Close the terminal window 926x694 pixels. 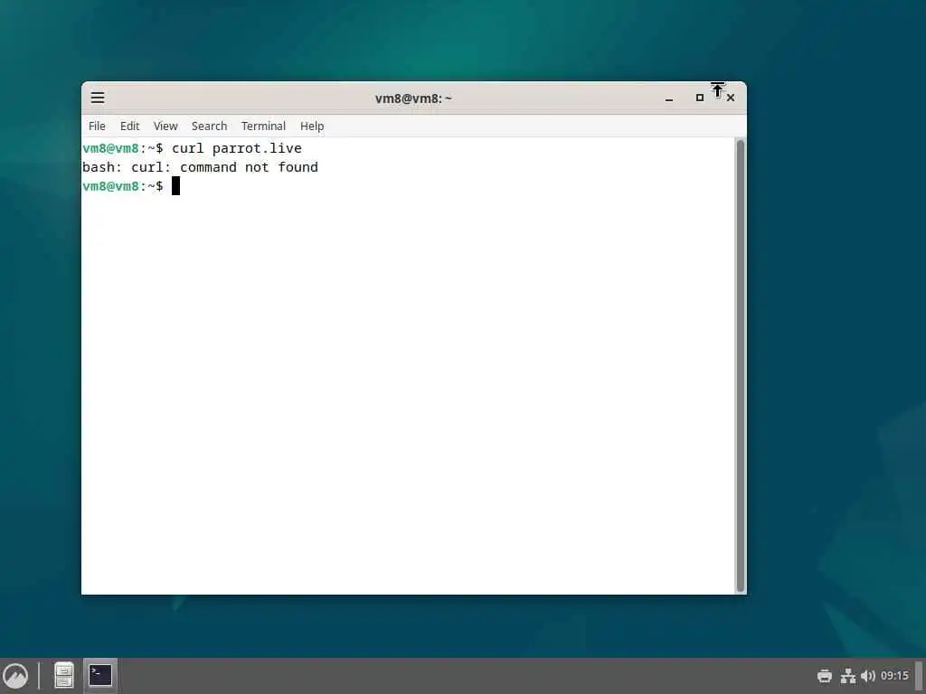click(x=731, y=98)
